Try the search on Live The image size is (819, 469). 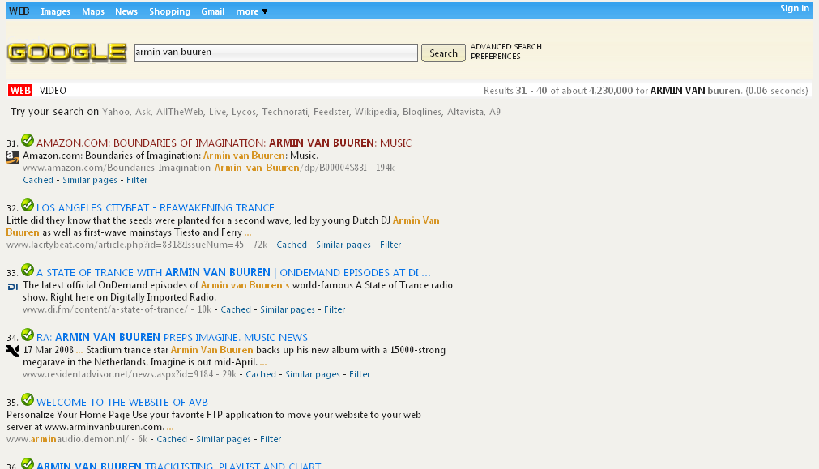click(x=217, y=112)
